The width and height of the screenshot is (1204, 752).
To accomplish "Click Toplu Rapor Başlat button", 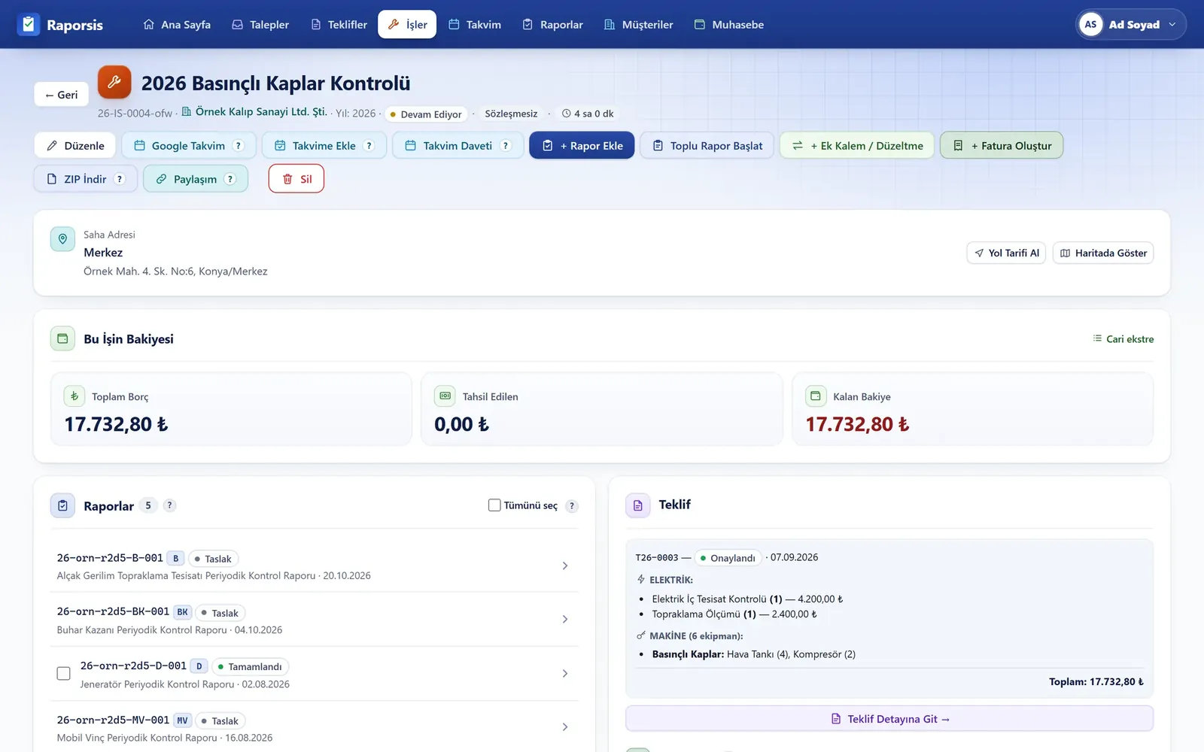I will point(707,146).
